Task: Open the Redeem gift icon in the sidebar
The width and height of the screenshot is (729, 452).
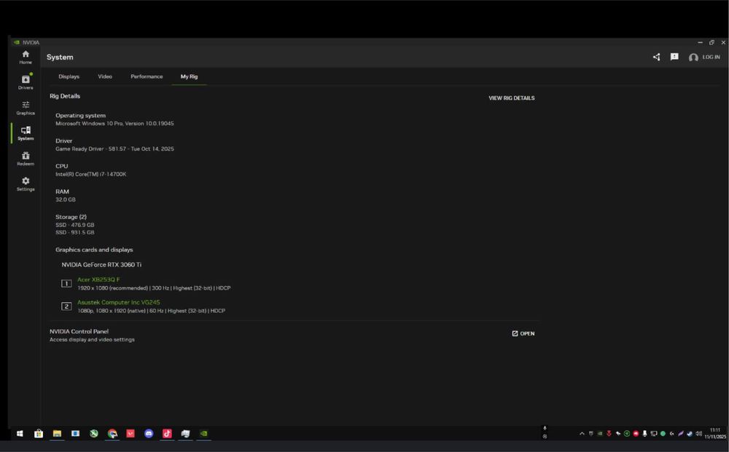Action: click(x=26, y=159)
